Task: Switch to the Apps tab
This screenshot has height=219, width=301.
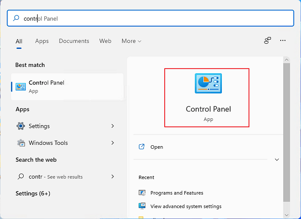Action: click(x=42, y=41)
